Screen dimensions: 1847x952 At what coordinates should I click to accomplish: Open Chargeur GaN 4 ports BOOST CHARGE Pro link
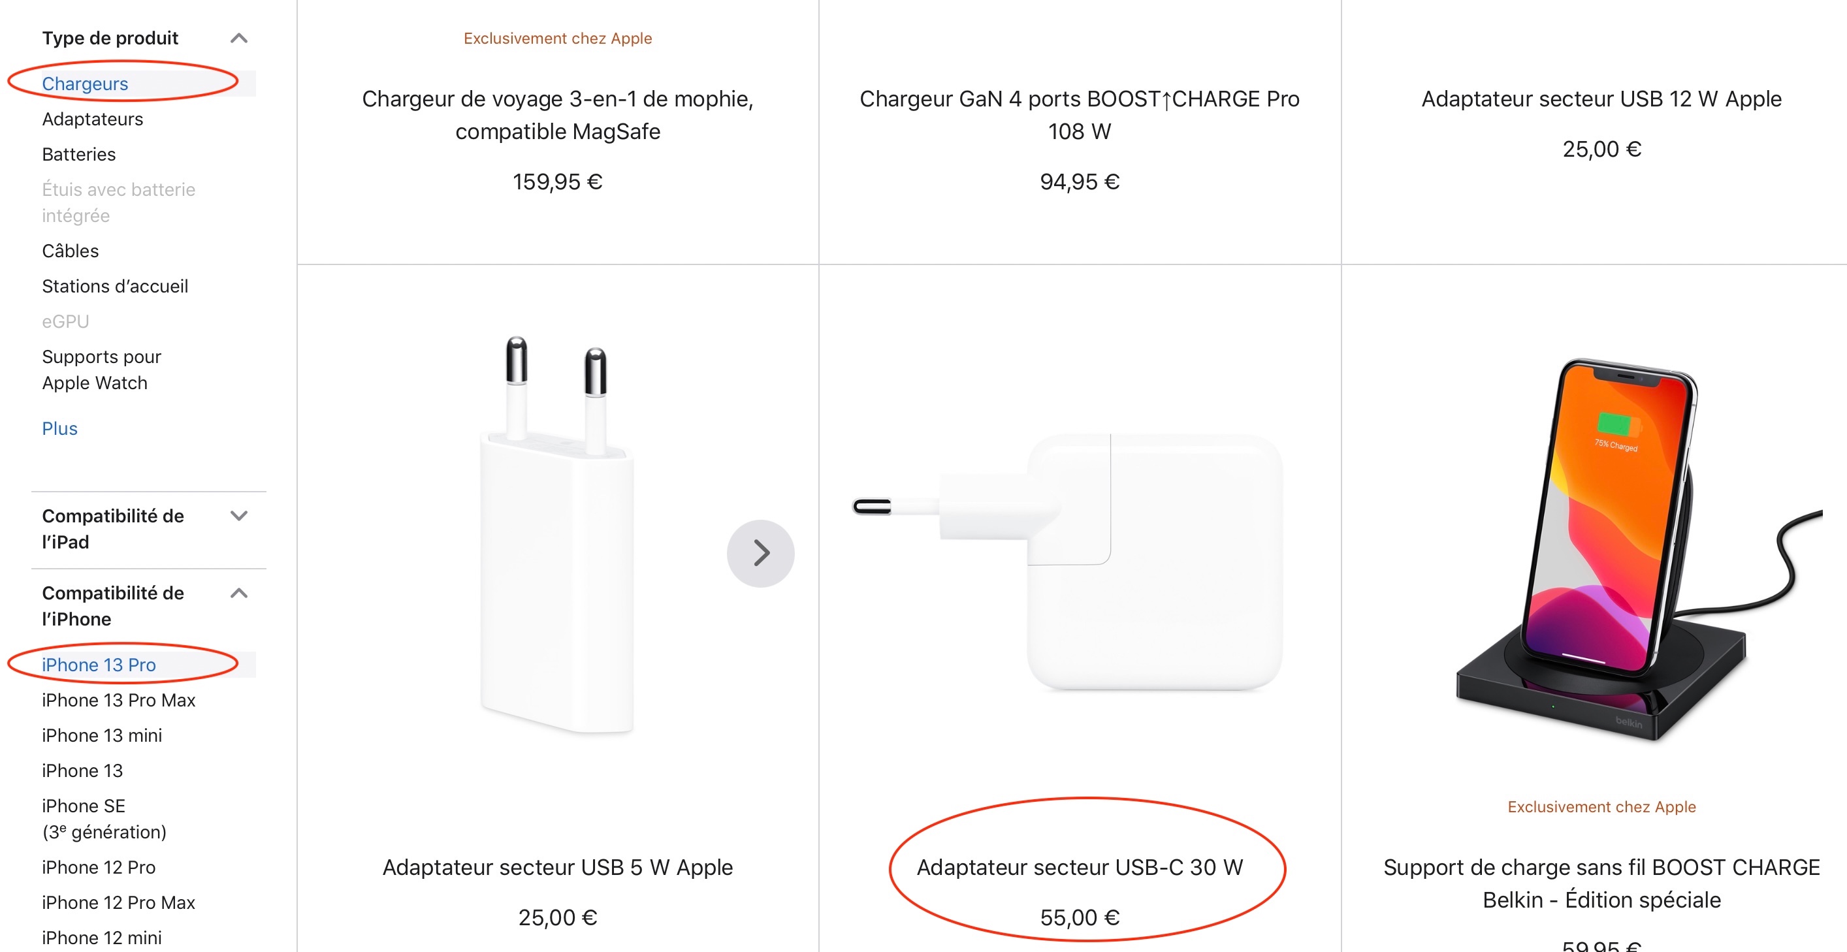(x=1079, y=115)
